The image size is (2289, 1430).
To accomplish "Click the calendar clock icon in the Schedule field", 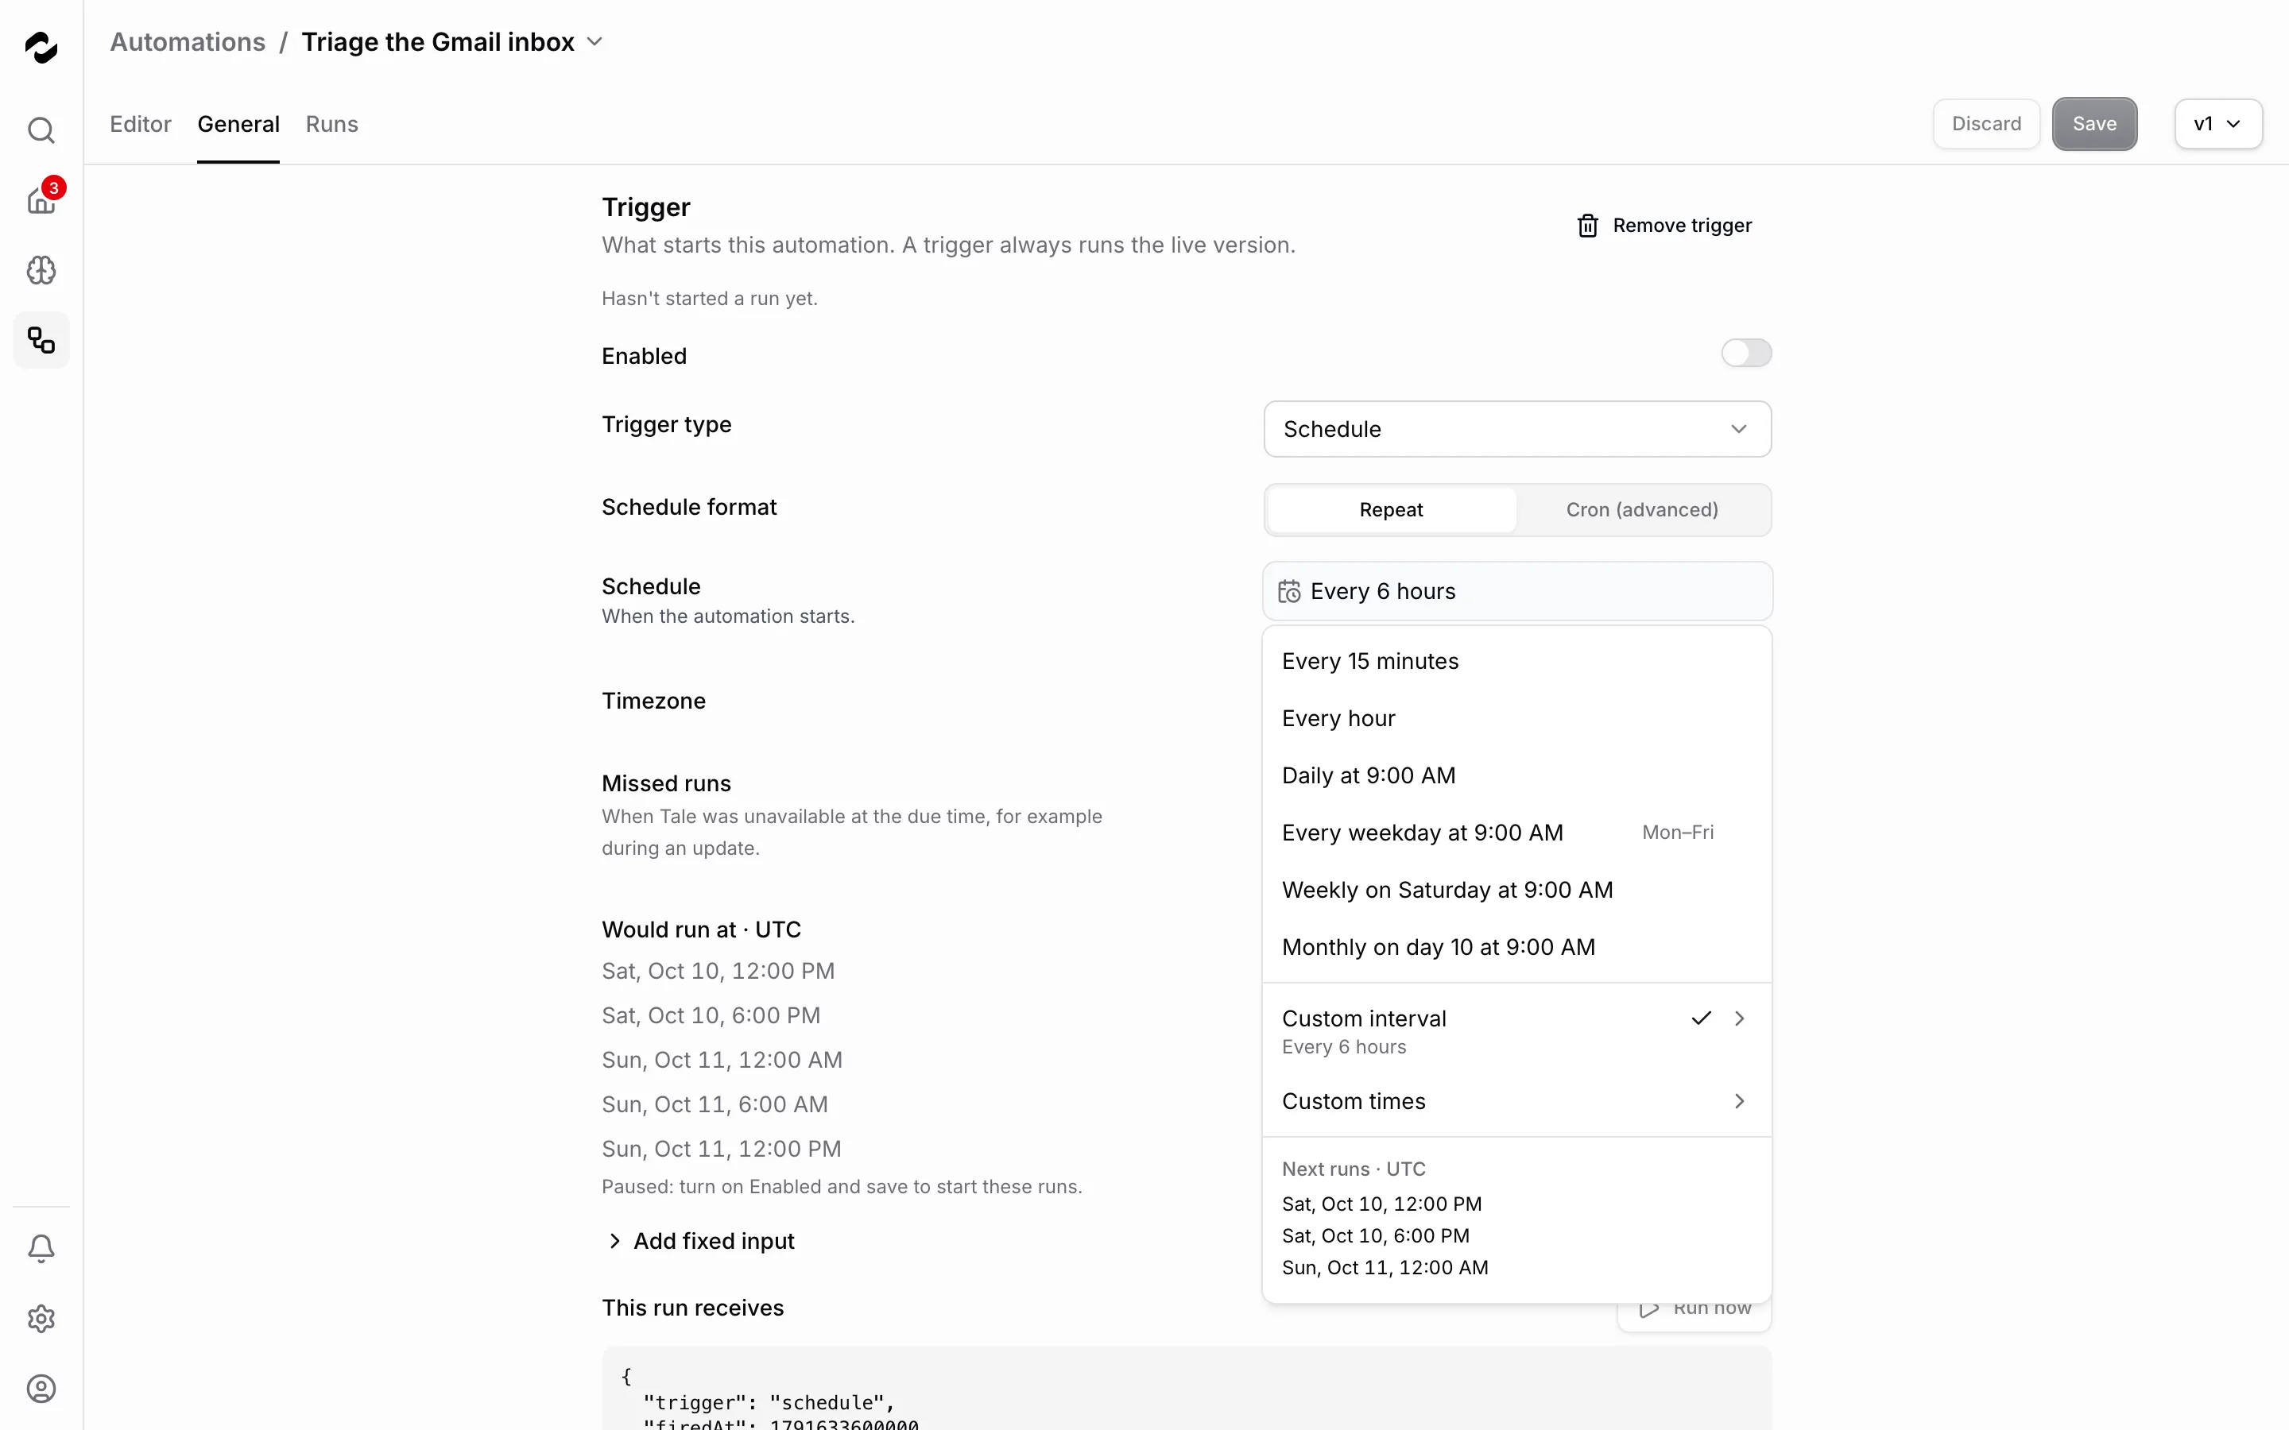I will coord(1289,591).
